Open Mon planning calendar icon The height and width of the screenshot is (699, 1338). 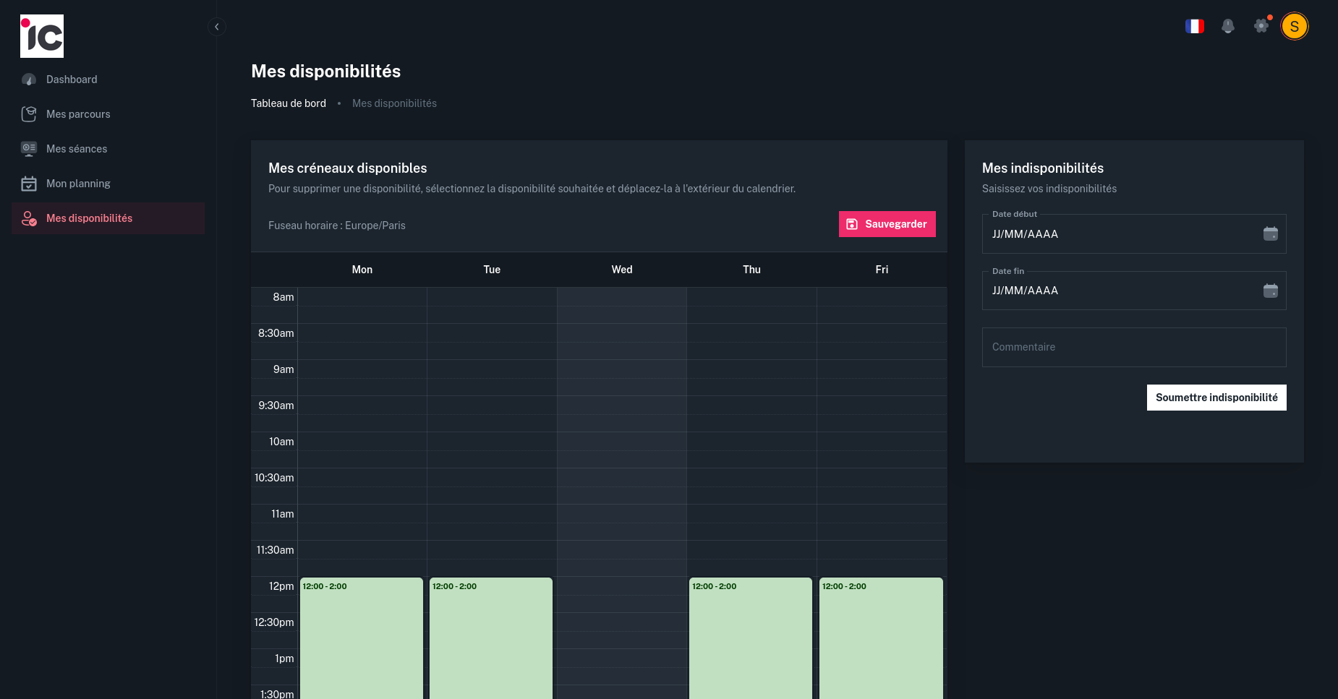click(x=29, y=183)
